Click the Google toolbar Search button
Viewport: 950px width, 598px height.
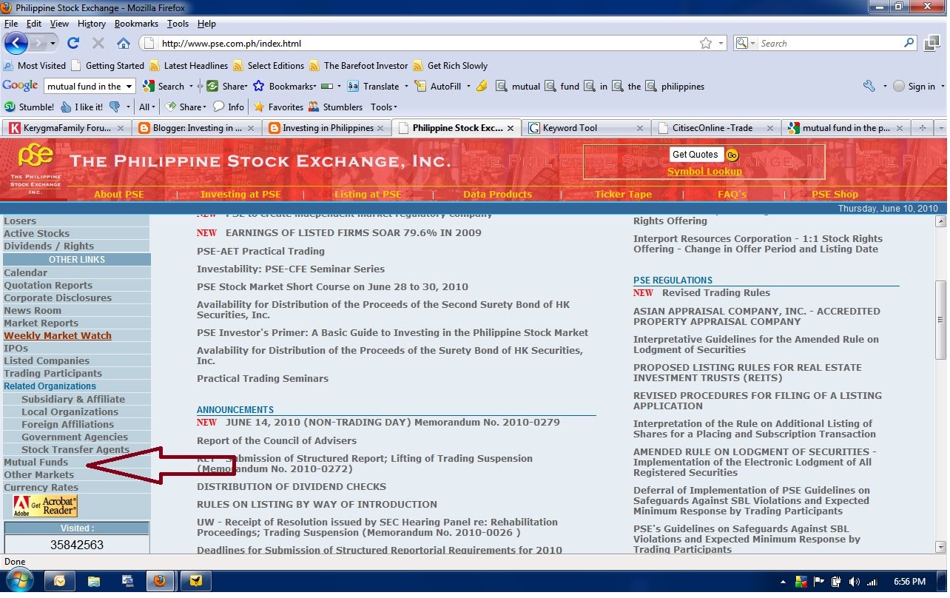164,86
